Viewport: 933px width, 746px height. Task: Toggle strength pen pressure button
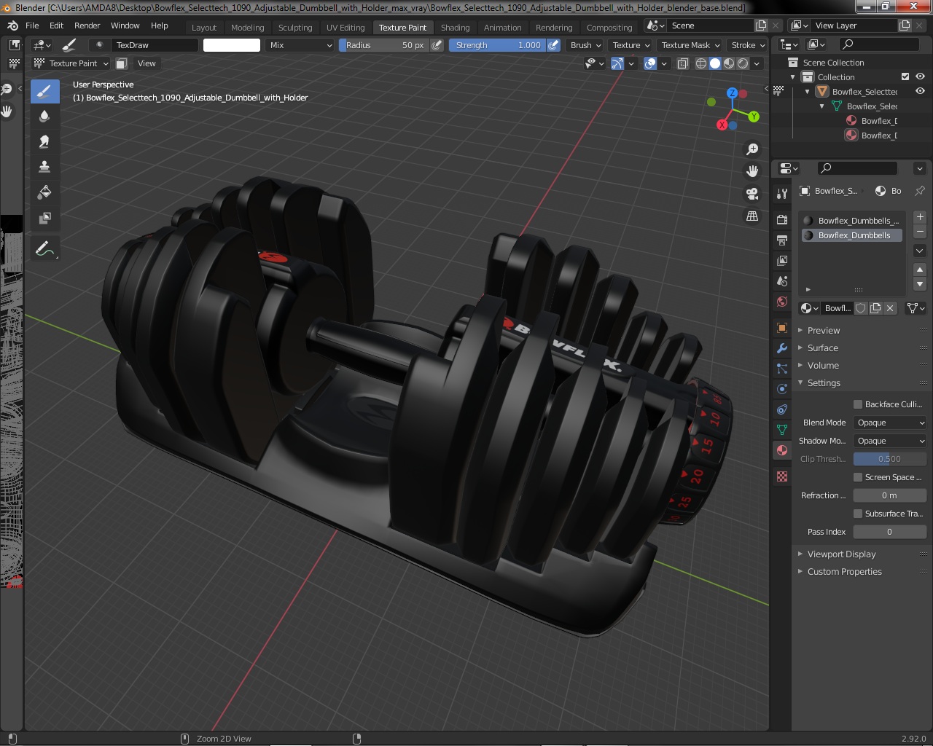[x=554, y=45]
